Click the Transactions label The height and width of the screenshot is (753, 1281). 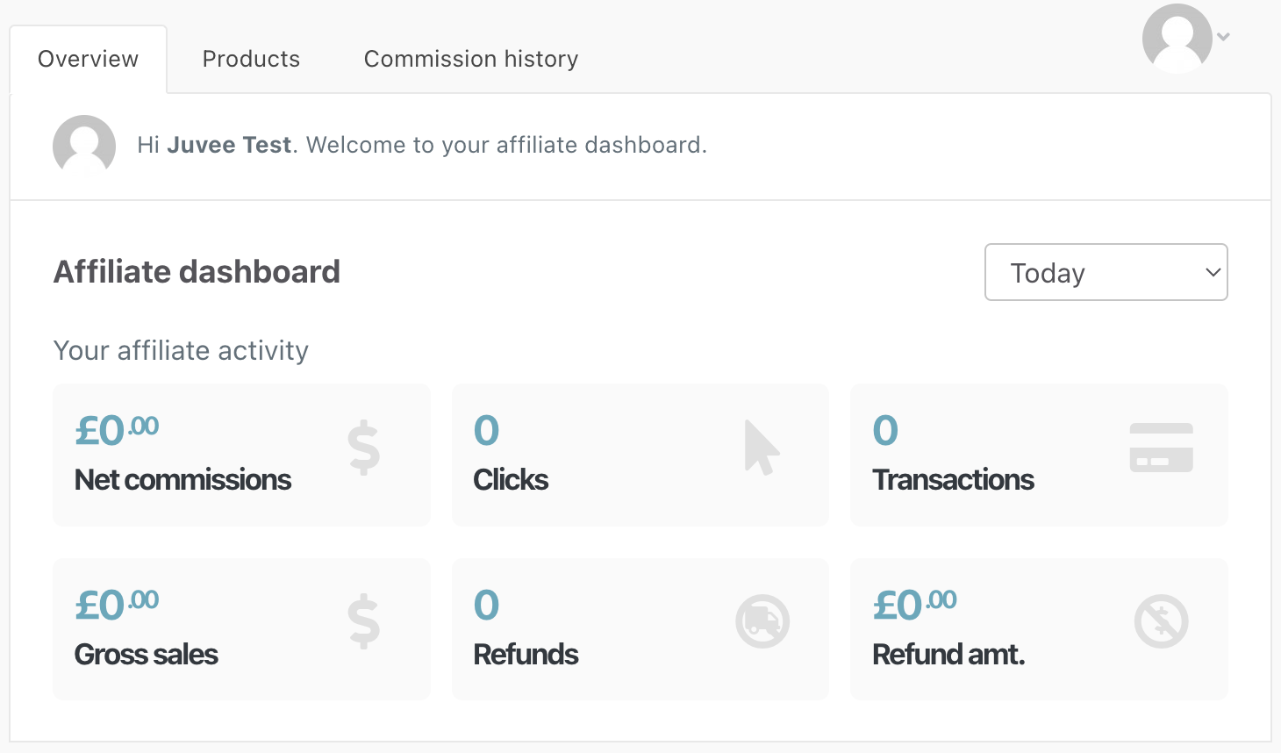[x=953, y=480]
